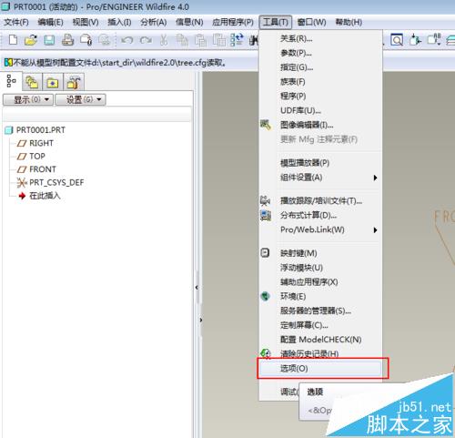The width and height of the screenshot is (455, 438).
Task: Click the environment globe icon
Action: tap(266, 296)
